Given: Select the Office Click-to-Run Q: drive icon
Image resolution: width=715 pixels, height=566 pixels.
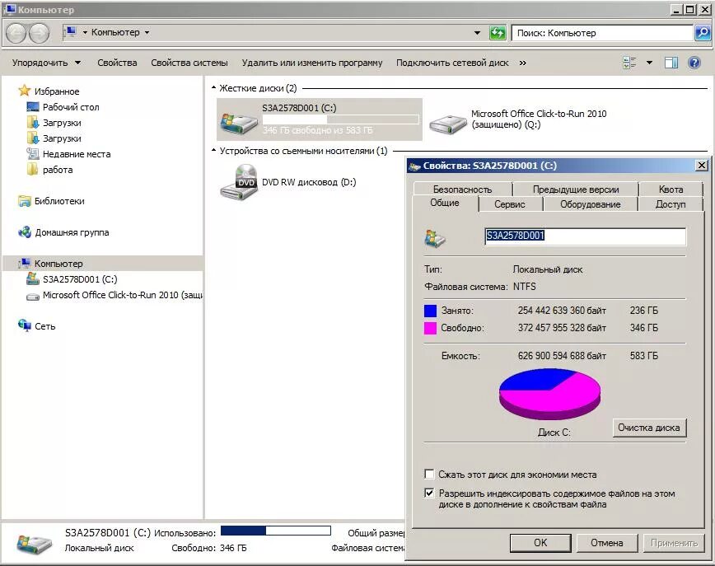Looking at the screenshot, I should click(448, 123).
